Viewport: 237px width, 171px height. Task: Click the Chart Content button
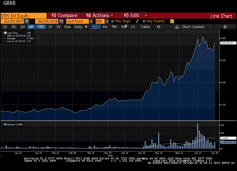coord(193,27)
